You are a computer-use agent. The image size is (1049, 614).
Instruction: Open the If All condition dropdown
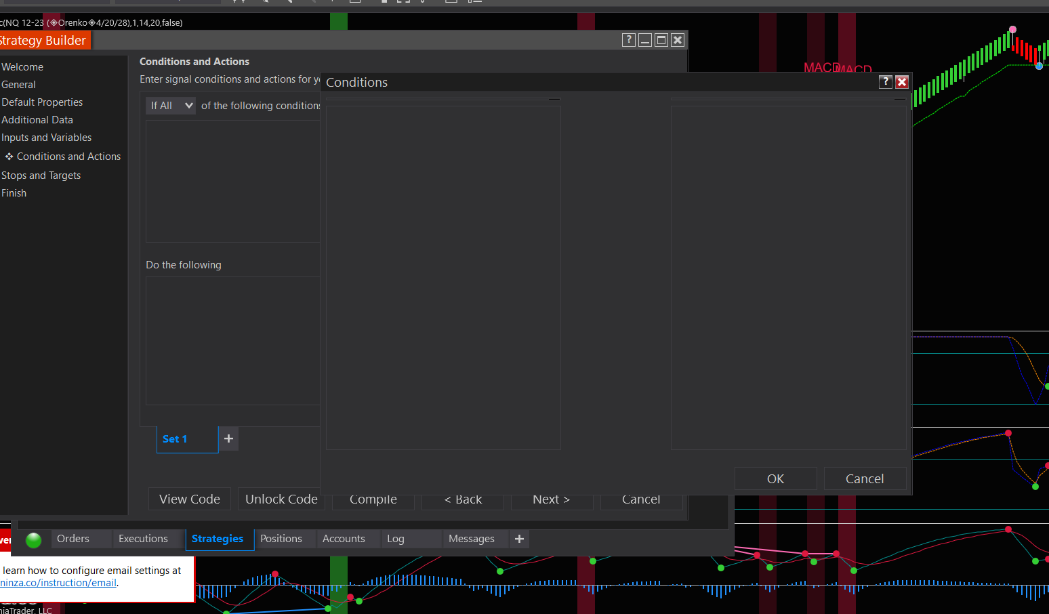(171, 106)
